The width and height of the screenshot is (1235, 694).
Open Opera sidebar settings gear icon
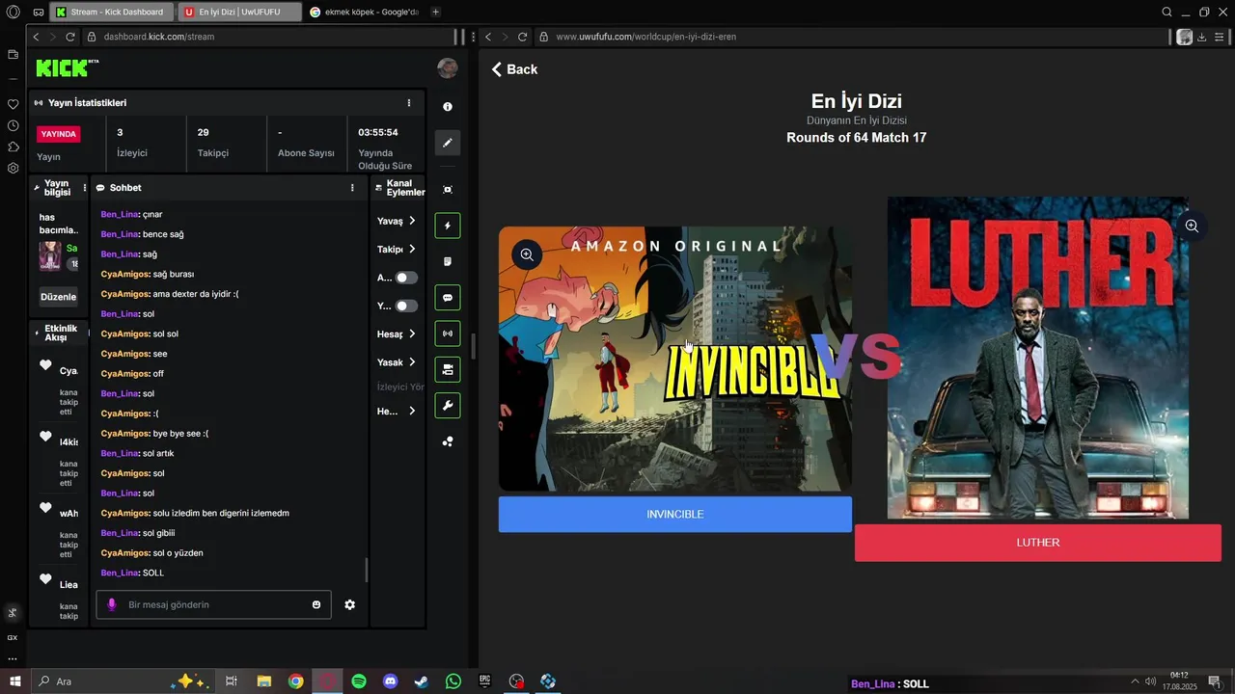tap(13, 168)
